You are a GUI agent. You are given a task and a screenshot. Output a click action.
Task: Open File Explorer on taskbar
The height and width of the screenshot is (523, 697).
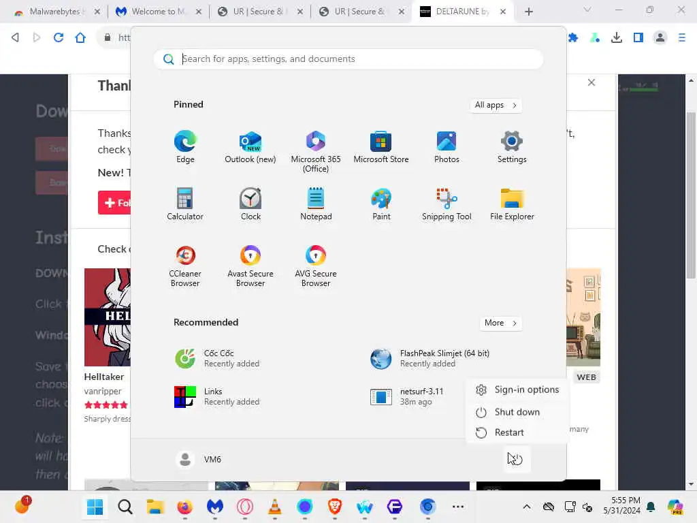click(x=155, y=507)
